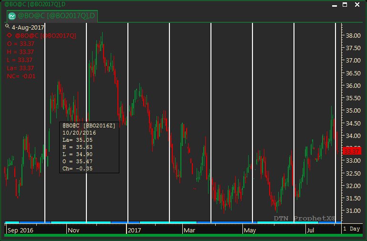This screenshot has height=241, width=367.
Task: Click the @BO@C [@BO2016Z] tooltip header
Action: 89,126
